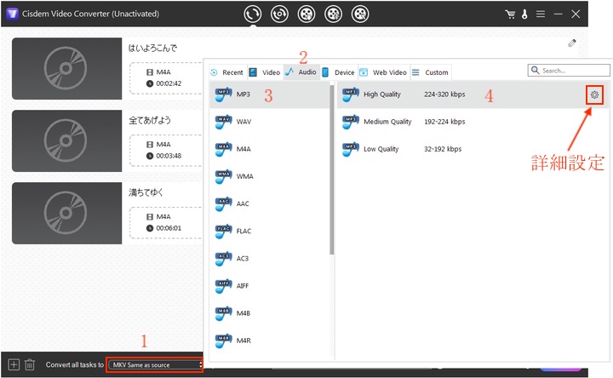
Task: Click the 00:03:48 M4A info box
Action: click(166, 150)
